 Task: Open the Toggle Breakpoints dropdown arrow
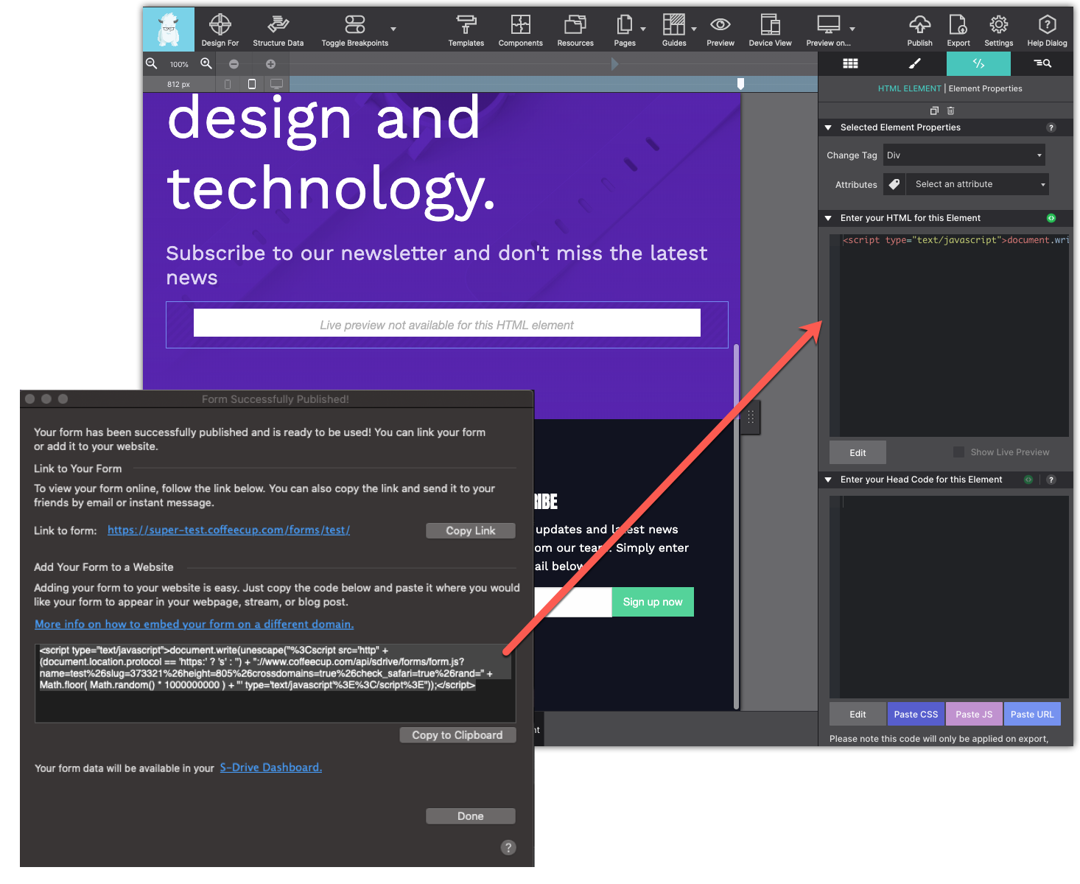pos(393,29)
